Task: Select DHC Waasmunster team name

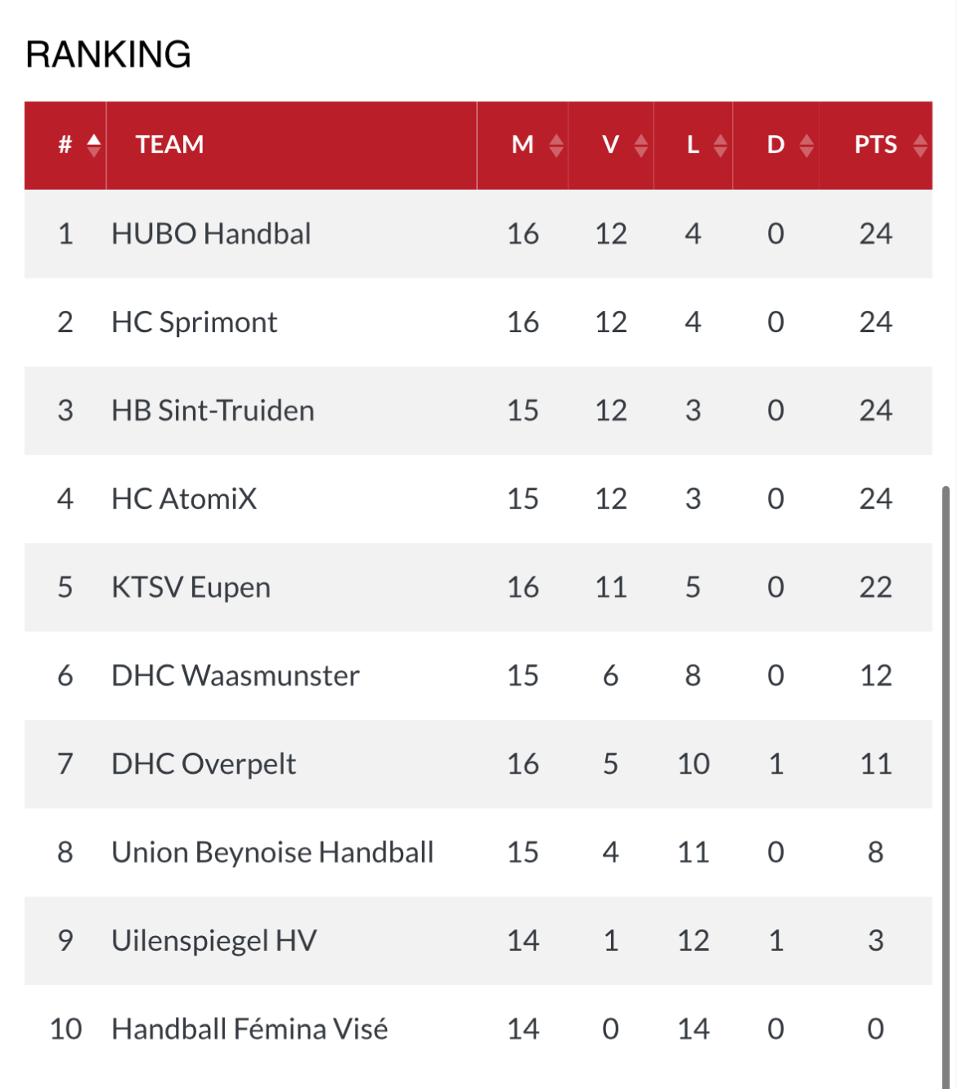Action: click(236, 676)
